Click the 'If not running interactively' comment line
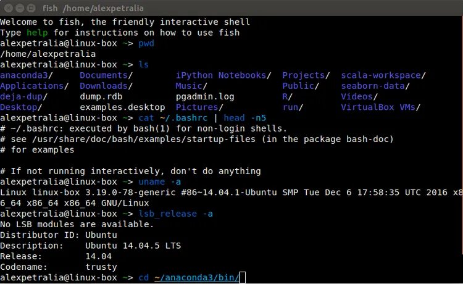The width and height of the screenshot is (463, 284). click(130, 171)
